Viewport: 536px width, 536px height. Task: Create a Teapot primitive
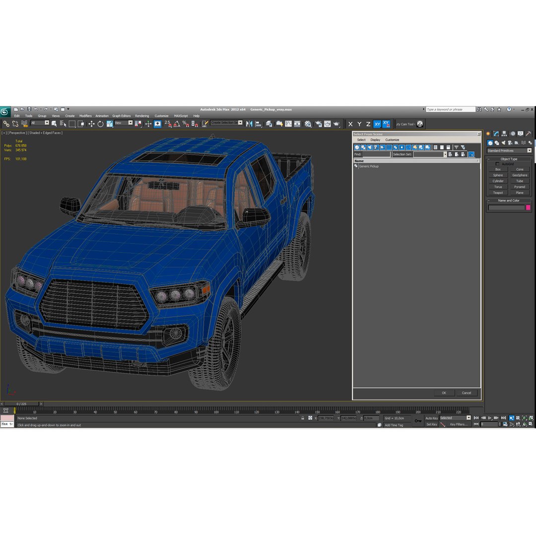click(498, 193)
